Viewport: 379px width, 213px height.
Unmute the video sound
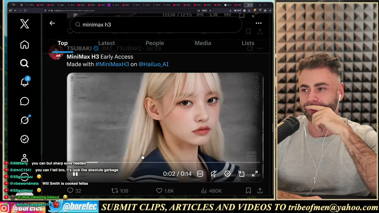click(x=213, y=174)
